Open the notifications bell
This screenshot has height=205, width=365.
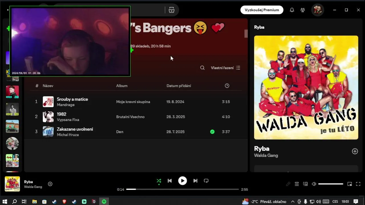click(292, 10)
